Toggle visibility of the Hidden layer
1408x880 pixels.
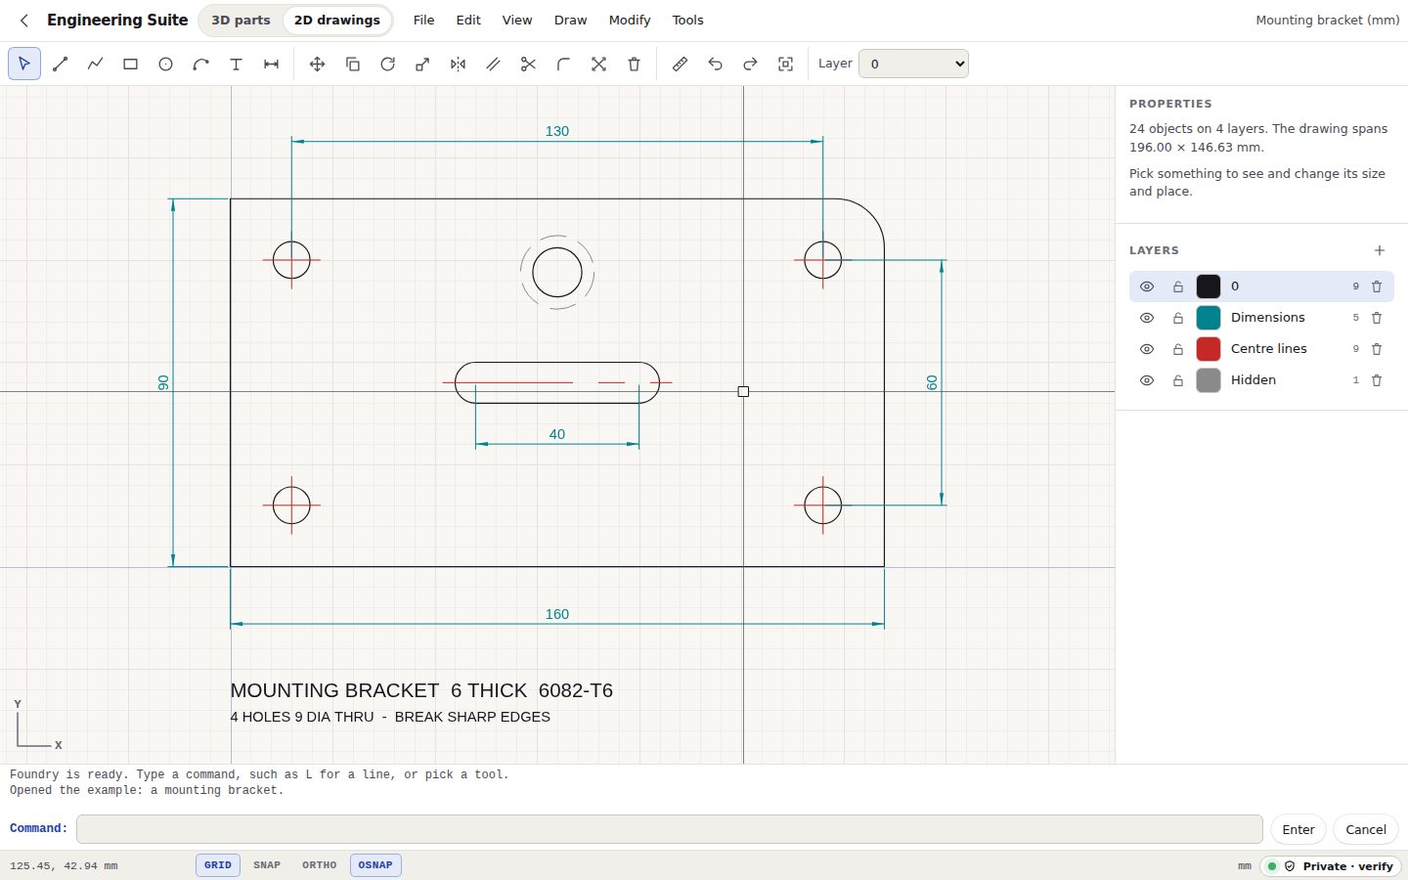point(1147,380)
